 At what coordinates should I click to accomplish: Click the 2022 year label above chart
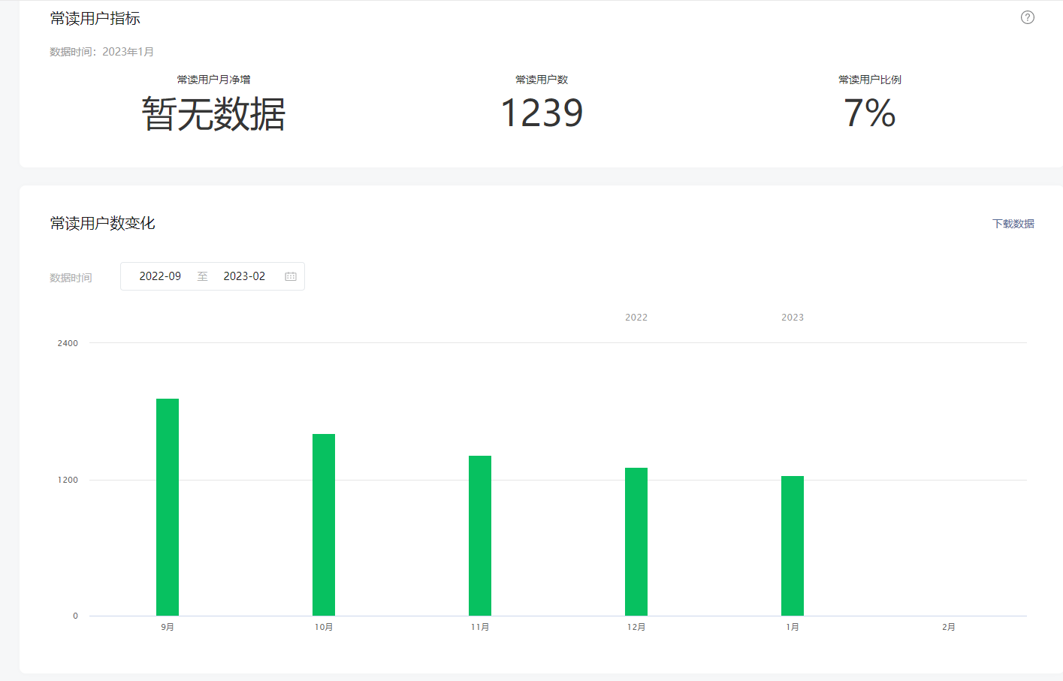tap(636, 318)
